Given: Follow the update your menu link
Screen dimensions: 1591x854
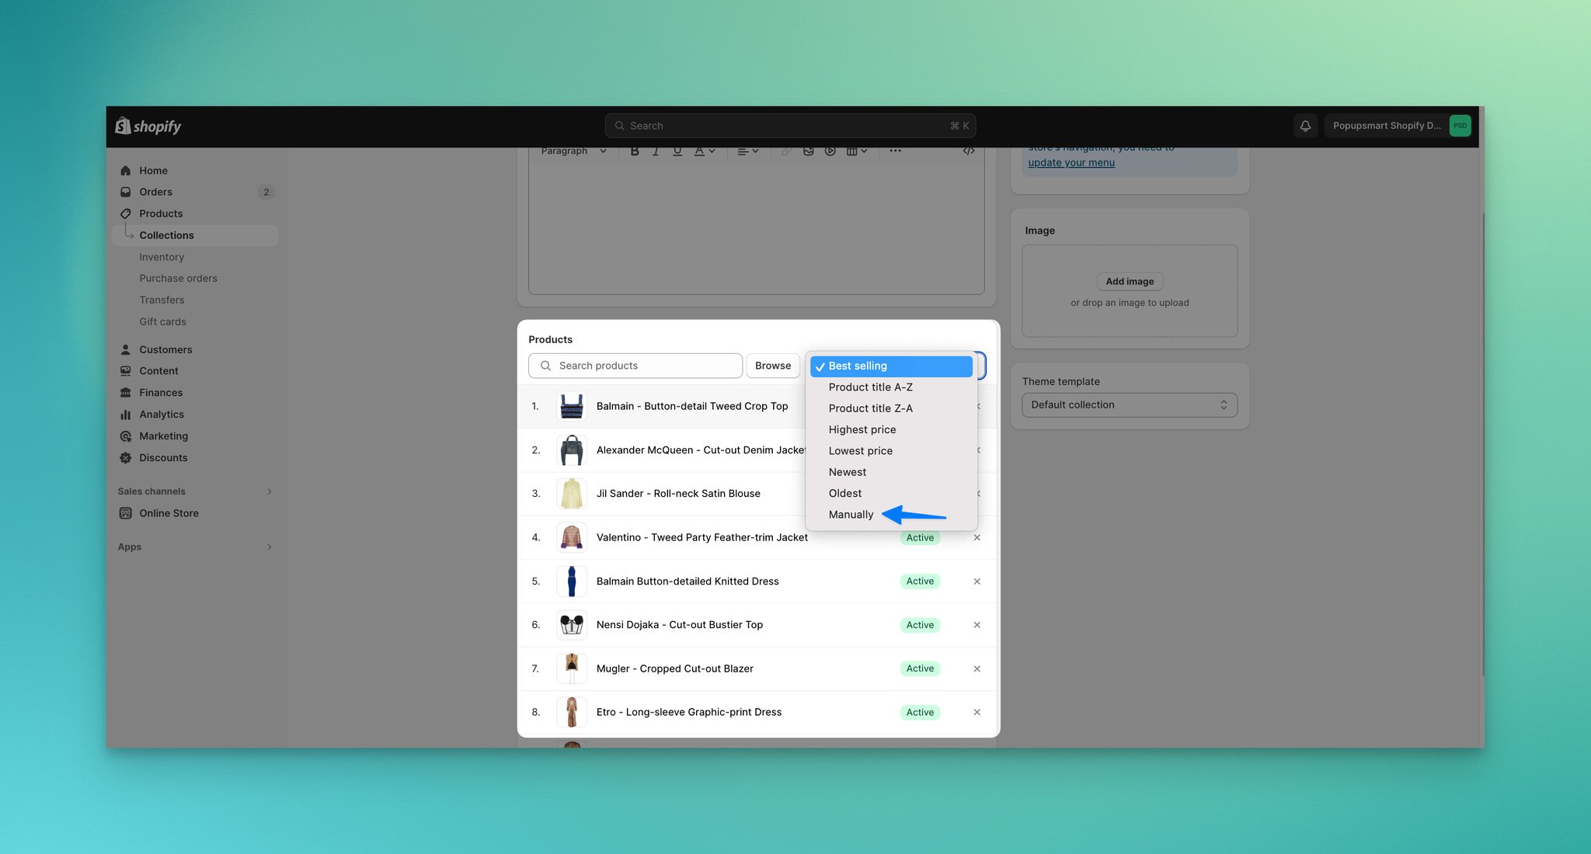Looking at the screenshot, I should [x=1071, y=163].
